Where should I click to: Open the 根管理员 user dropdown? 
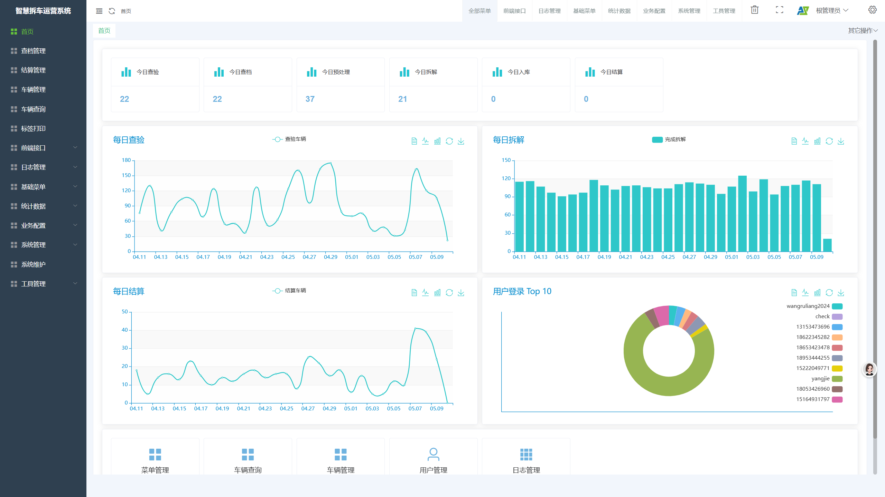pos(832,11)
